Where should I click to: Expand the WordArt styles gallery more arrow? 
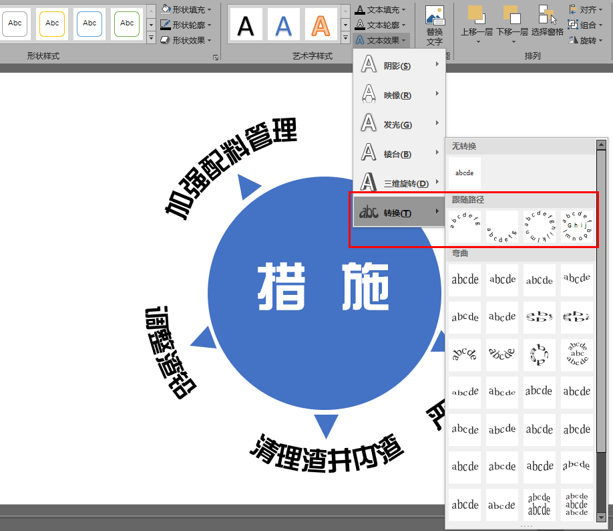[345, 38]
